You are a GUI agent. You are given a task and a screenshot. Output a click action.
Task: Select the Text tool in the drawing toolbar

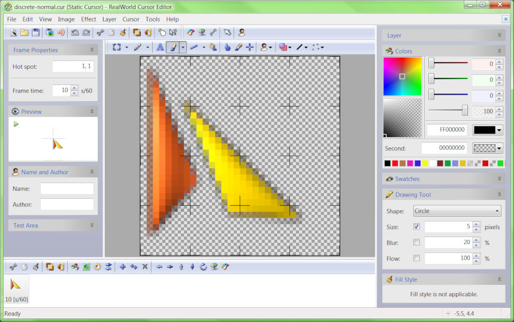160,47
